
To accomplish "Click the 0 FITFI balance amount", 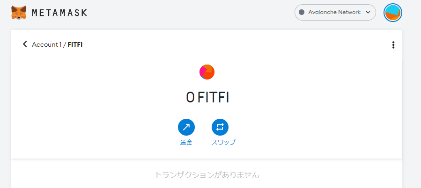I will point(207,98).
